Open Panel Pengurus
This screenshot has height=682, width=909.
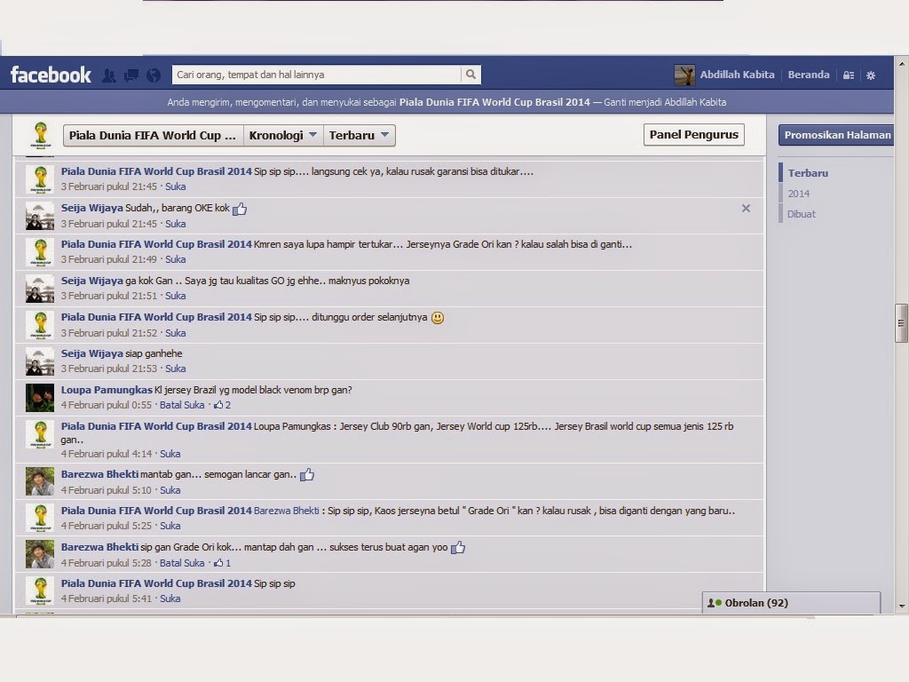694,135
